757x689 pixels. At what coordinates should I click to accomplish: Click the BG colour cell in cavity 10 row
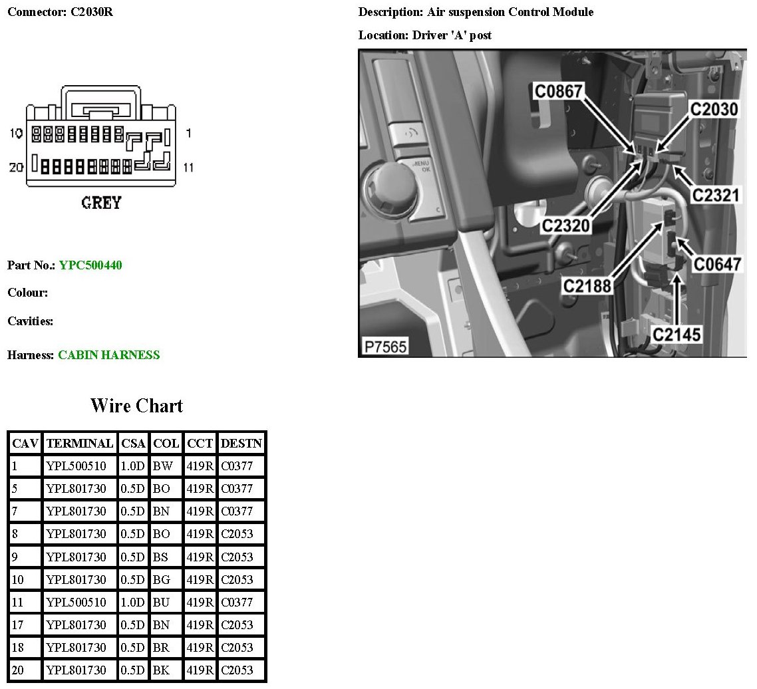point(162,580)
